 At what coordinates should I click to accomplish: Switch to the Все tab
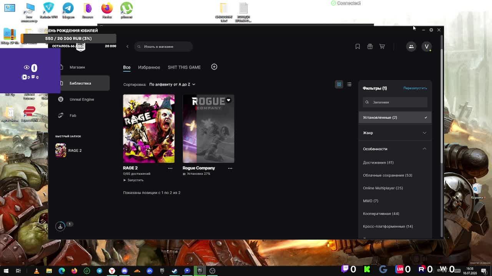(x=127, y=67)
